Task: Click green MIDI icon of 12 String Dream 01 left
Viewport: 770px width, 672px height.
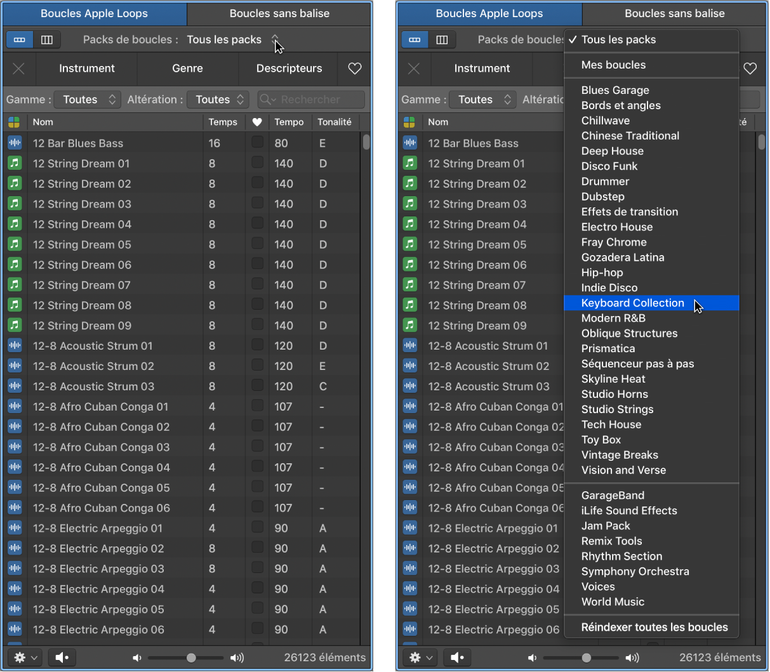Action: click(15, 163)
